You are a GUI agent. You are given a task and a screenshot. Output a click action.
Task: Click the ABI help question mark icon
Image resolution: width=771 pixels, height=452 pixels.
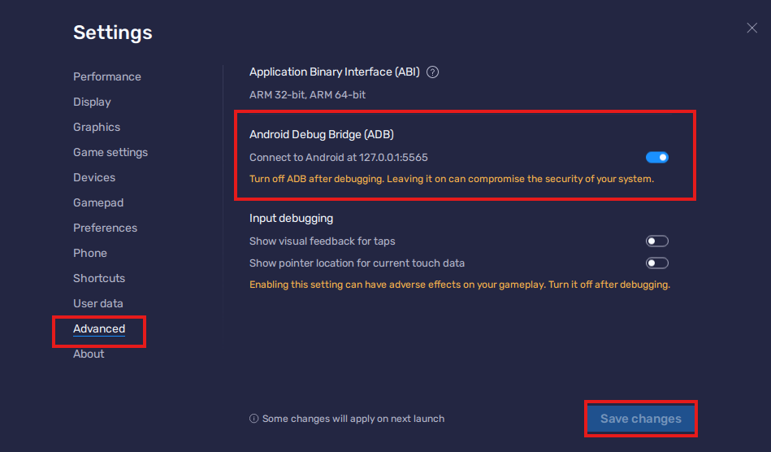(x=433, y=72)
